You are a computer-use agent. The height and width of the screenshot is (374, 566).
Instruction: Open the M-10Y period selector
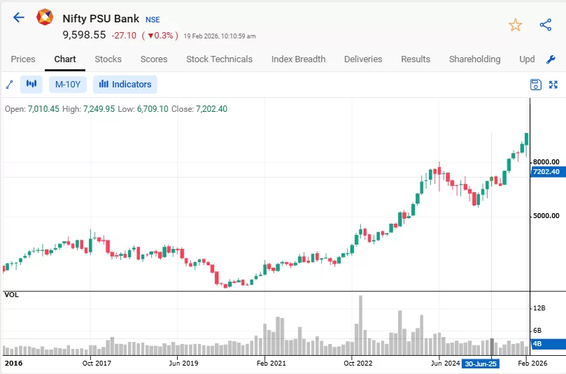[68, 85]
